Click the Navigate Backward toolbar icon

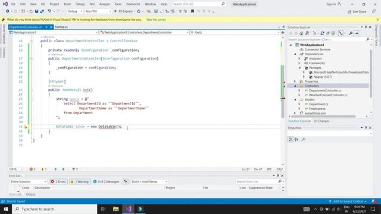(8, 11)
